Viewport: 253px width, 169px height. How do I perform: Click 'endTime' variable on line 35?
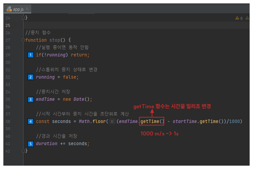tap(45, 99)
